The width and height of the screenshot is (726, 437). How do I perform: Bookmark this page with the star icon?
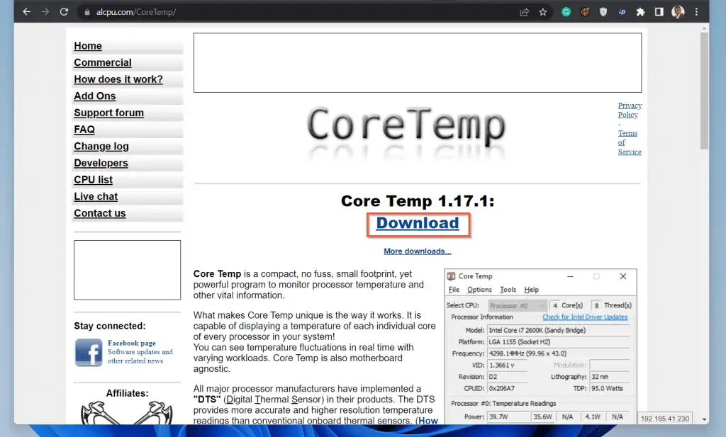pyautogui.click(x=542, y=11)
